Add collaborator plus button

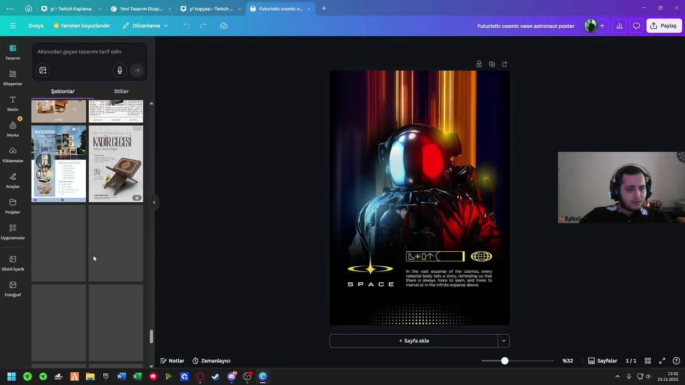[602, 26]
